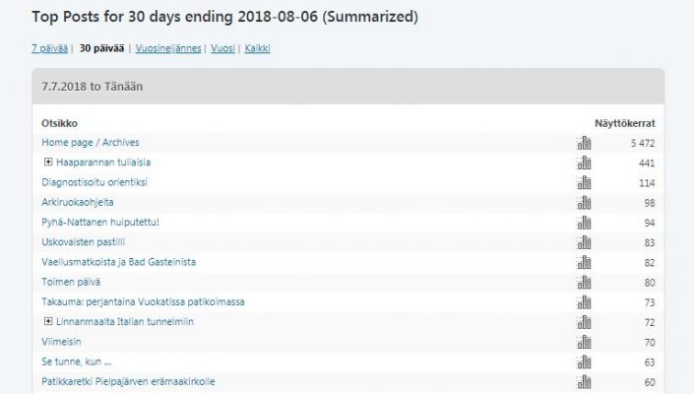Viewport: 694px width, 394px height.
Task: Switch to the 7 päivää period
Action: pyautogui.click(x=49, y=48)
